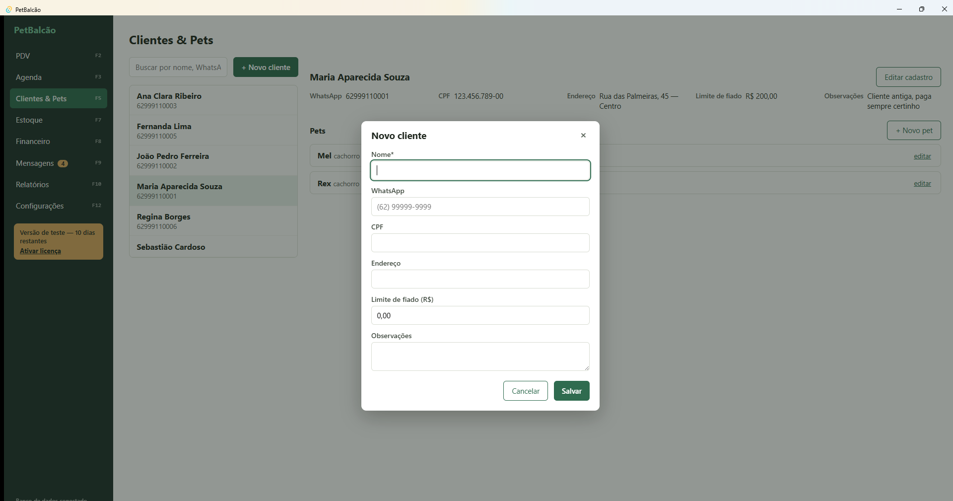Save the new client with Salvar
953x501 pixels.
(572, 391)
